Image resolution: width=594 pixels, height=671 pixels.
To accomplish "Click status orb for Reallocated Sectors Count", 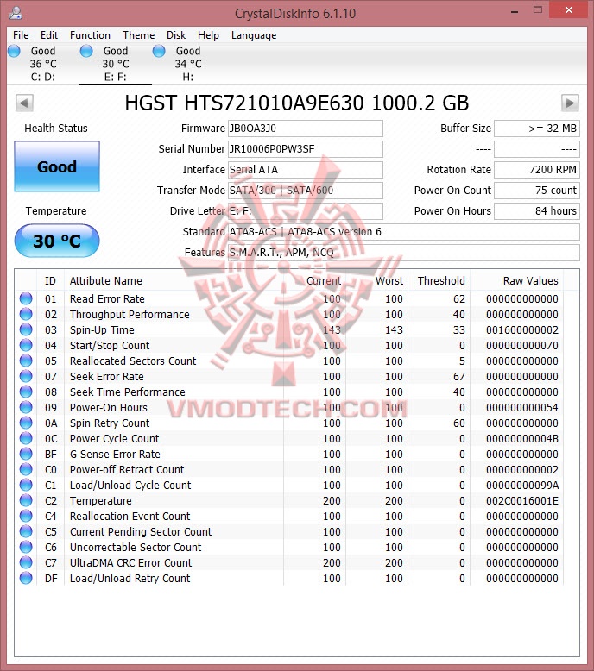I will coord(26,361).
